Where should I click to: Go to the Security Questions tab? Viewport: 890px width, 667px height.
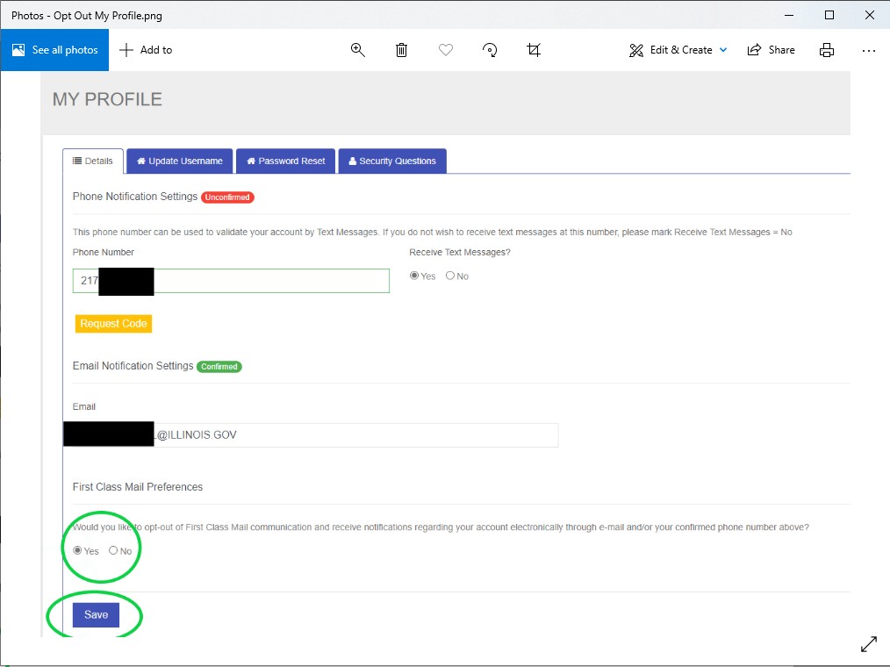tap(391, 161)
